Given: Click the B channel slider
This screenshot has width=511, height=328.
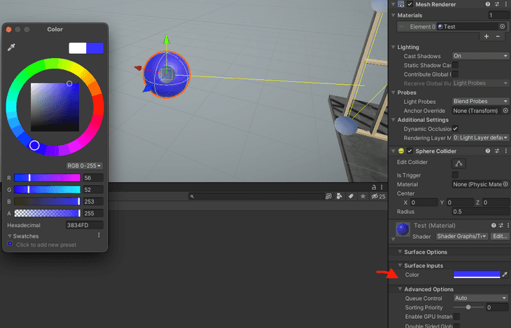Looking at the screenshot, I should pyautogui.click(x=48, y=201).
